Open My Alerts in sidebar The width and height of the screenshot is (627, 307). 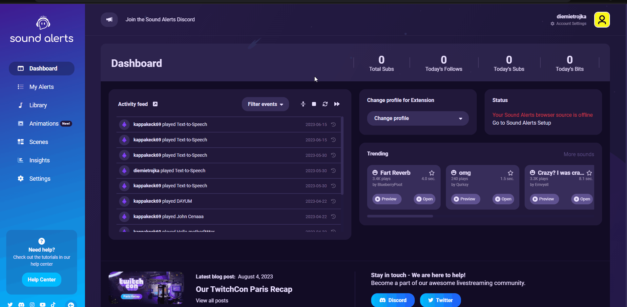coord(42,87)
